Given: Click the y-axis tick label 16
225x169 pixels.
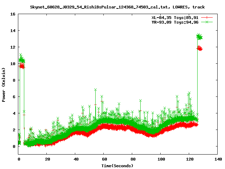Looking at the screenshot, I should point(13,14).
